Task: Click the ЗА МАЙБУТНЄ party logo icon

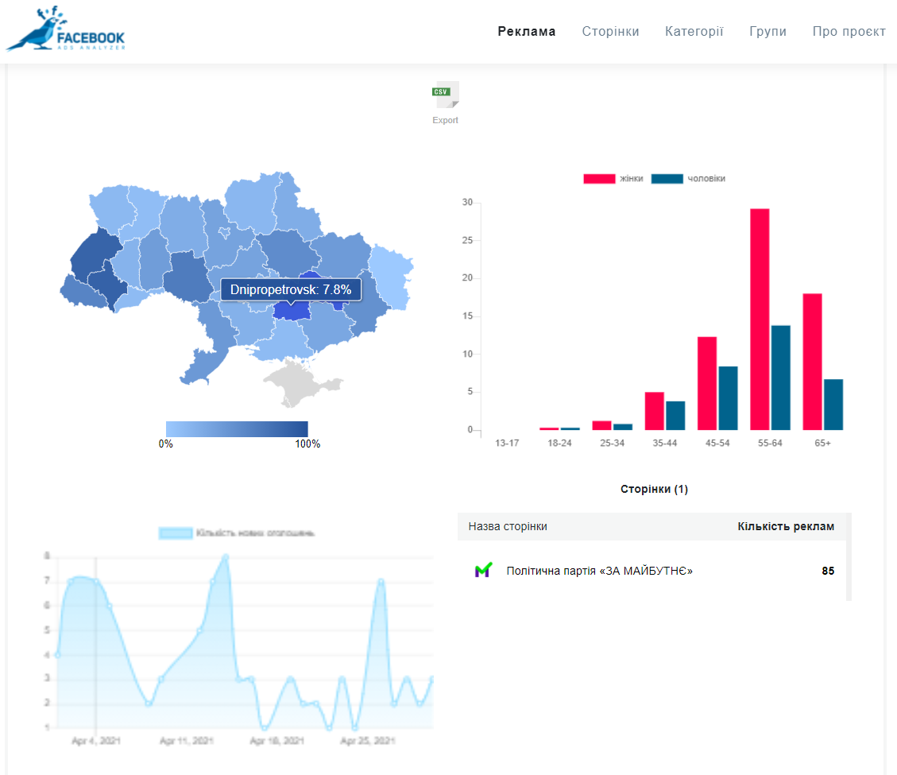Action: (x=483, y=570)
